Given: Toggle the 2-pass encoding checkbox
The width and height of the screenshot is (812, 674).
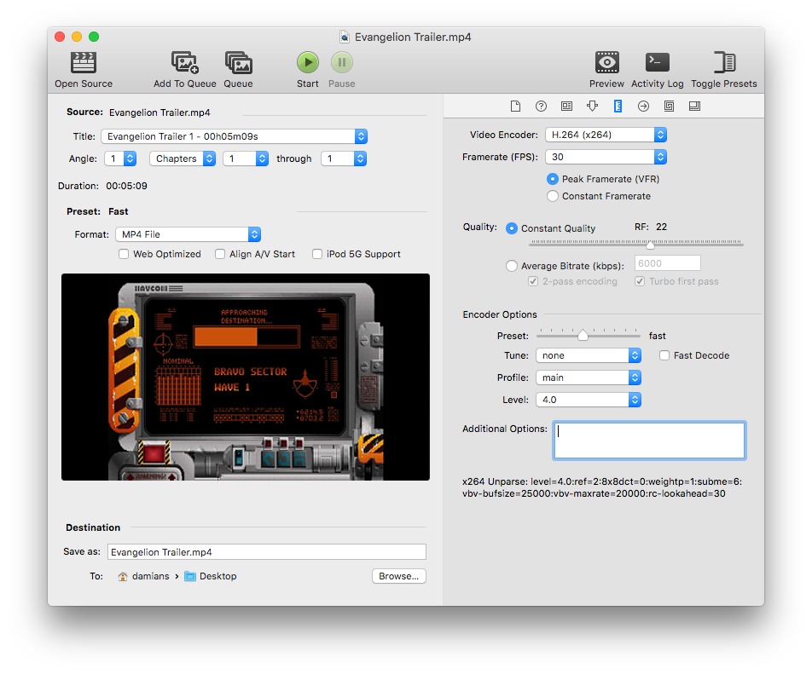Looking at the screenshot, I should [533, 281].
